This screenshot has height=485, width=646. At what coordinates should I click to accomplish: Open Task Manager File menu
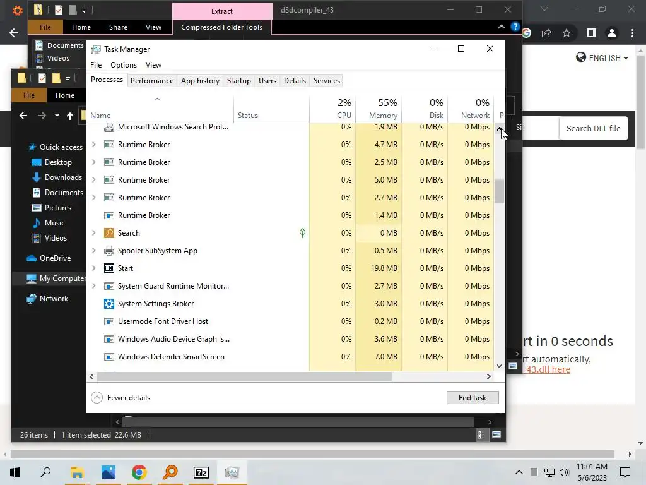(96, 65)
